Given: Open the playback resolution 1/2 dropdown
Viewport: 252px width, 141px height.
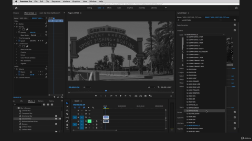Looking at the screenshot, I should (151, 87).
